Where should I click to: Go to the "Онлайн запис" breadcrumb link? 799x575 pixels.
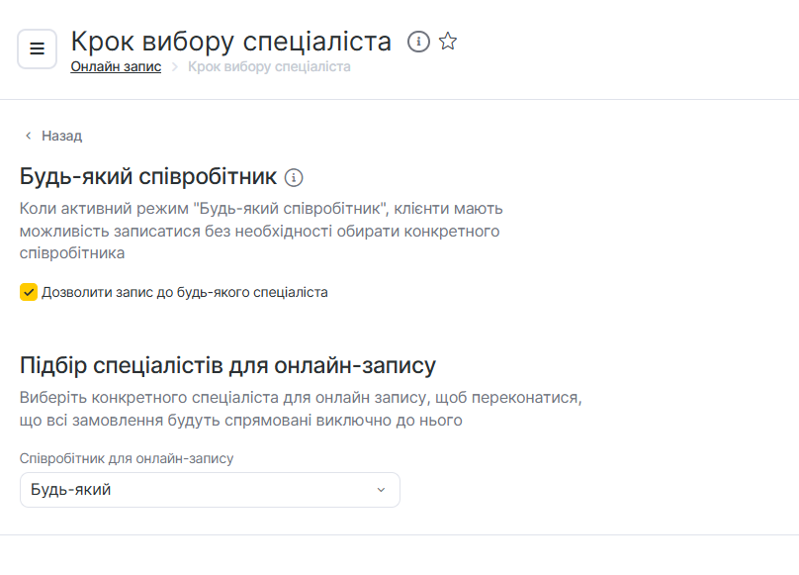click(116, 67)
